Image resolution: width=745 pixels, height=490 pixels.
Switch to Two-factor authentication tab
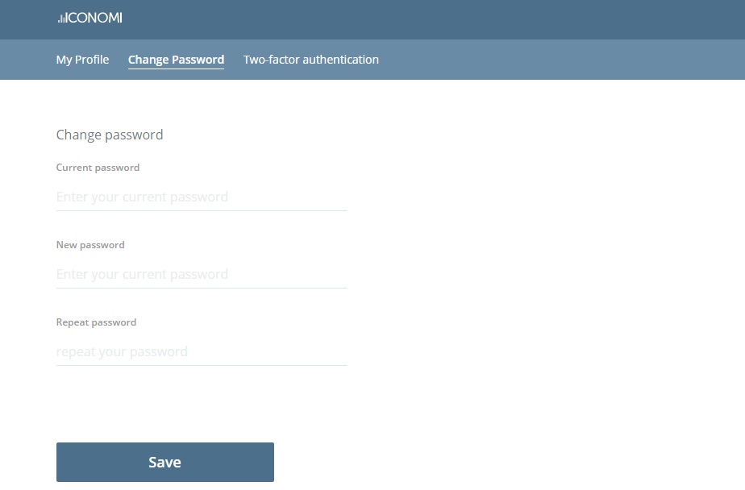coord(311,60)
